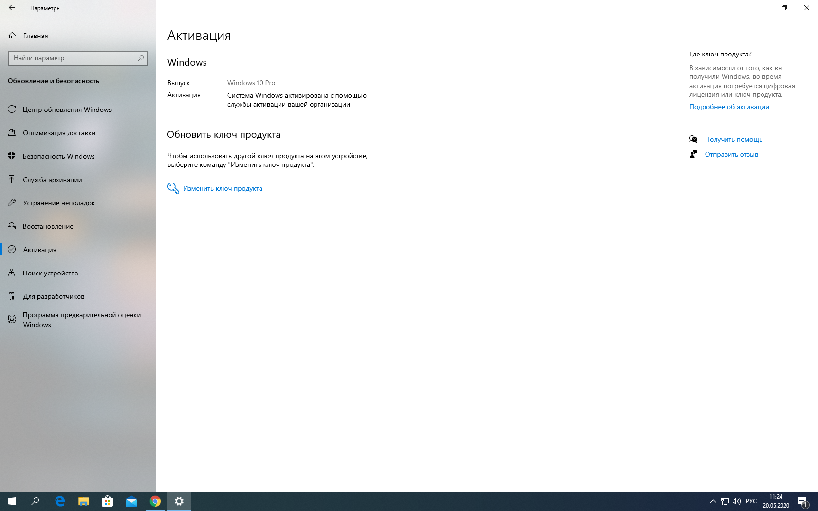Click the chat icon next to Получить помощь
This screenshot has height=511, width=818.
[x=693, y=139]
